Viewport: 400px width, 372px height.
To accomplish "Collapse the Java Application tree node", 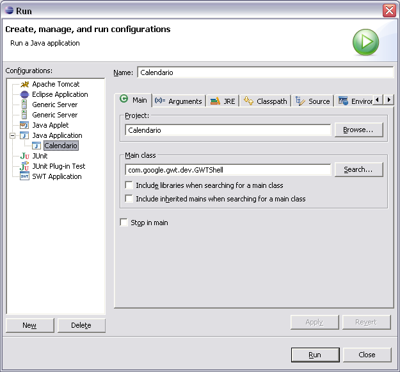I will pos(13,135).
